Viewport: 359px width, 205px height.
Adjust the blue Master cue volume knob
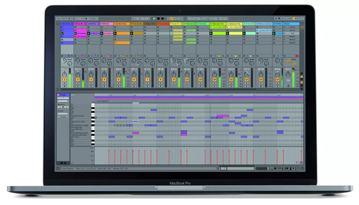tap(288, 85)
